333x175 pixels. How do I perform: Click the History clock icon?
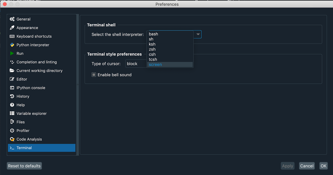coord(12,96)
